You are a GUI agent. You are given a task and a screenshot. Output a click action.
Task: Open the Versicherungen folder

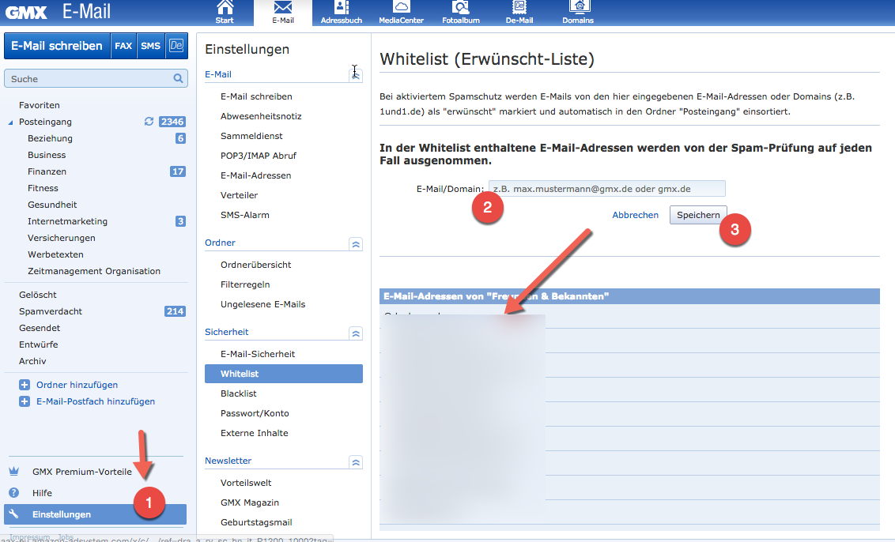(61, 237)
